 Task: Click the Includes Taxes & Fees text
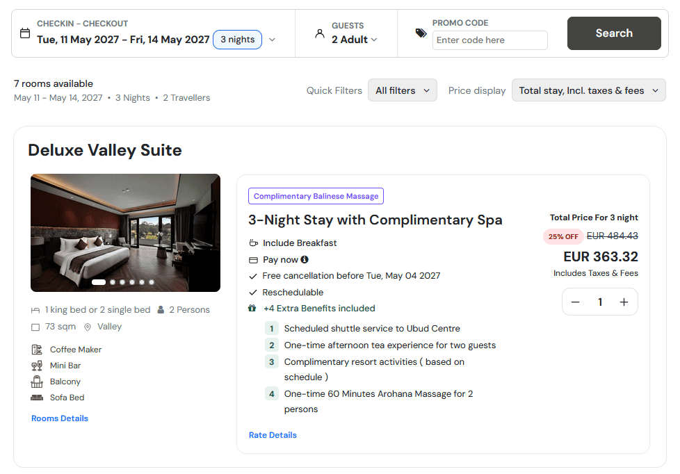tap(595, 273)
